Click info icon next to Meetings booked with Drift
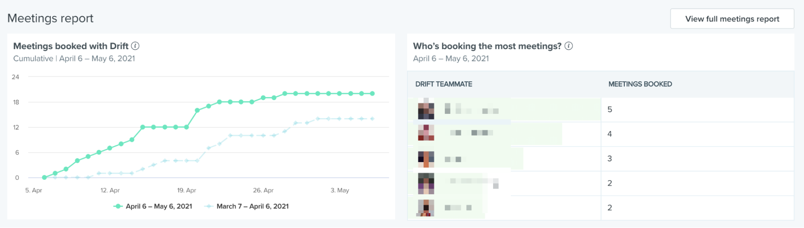The height and width of the screenshot is (228, 804). (136, 46)
